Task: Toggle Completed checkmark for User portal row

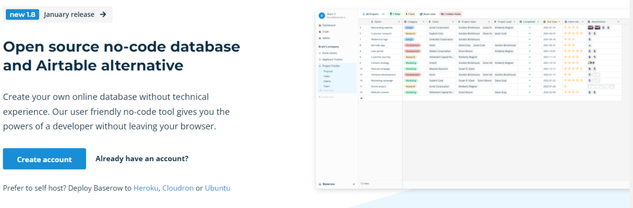Action: 530,51
